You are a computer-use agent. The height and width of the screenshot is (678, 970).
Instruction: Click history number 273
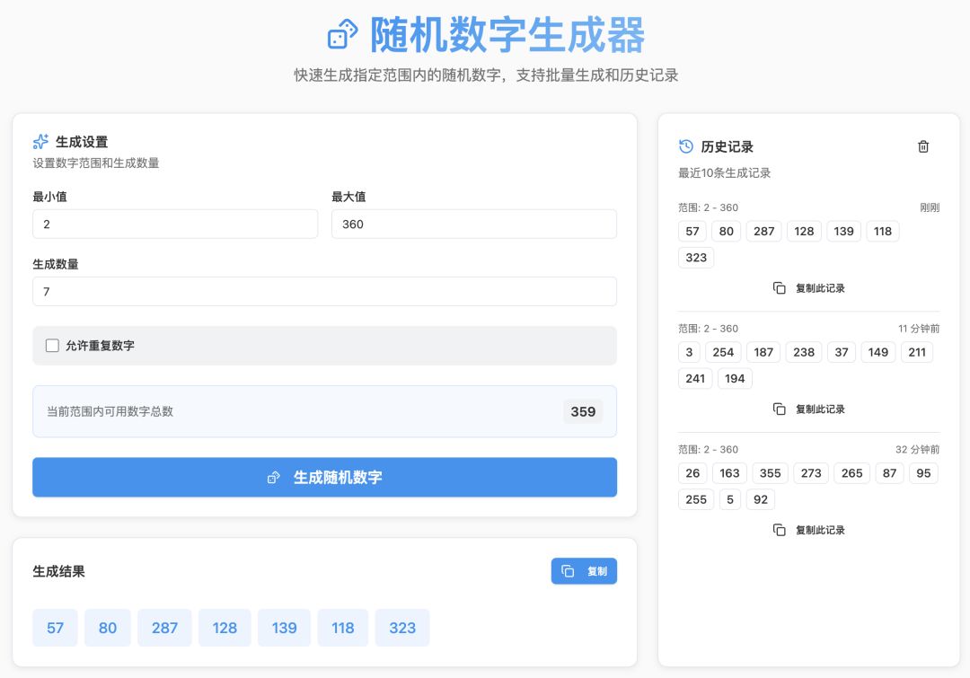click(811, 473)
